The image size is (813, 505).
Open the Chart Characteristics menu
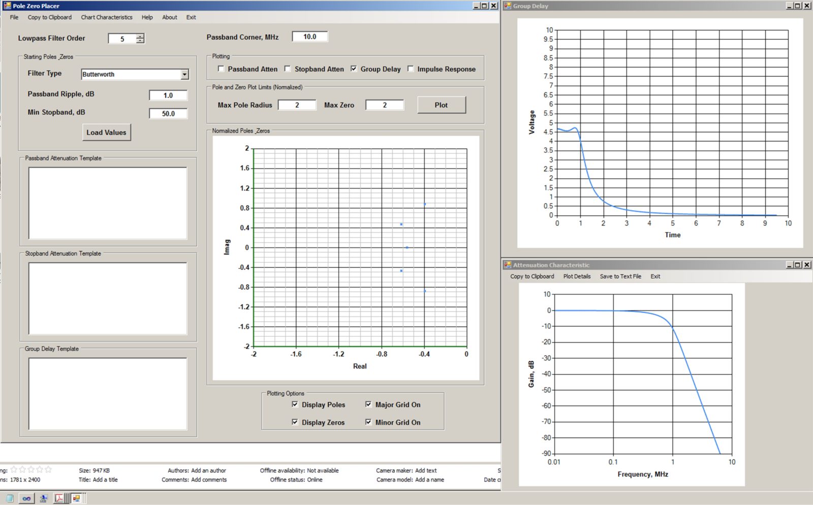pos(106,17)
